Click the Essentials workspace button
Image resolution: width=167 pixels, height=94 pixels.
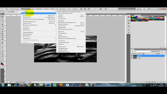pos(127,9)
